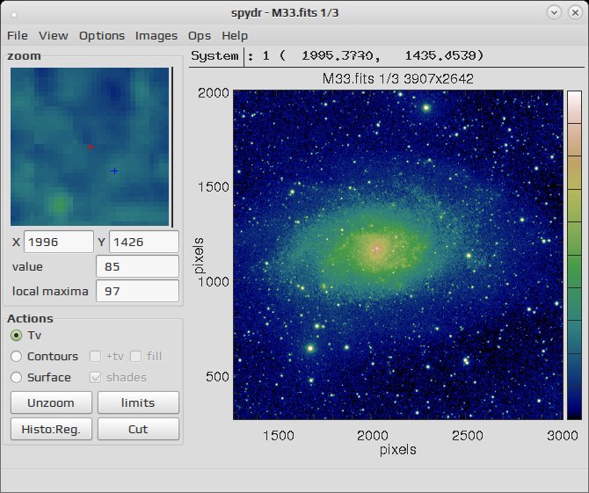Click the value field showing 85

pyautogui.click(x=137, y=266)
